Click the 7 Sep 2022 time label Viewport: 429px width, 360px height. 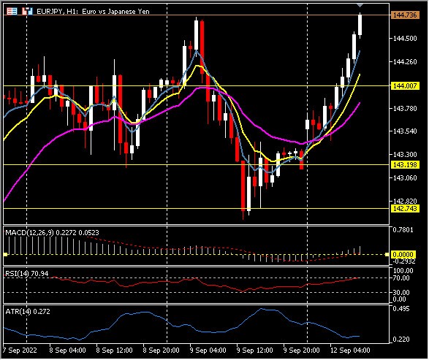20,351
